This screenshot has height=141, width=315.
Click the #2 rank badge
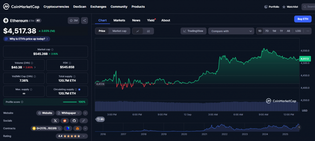(38, 21)
